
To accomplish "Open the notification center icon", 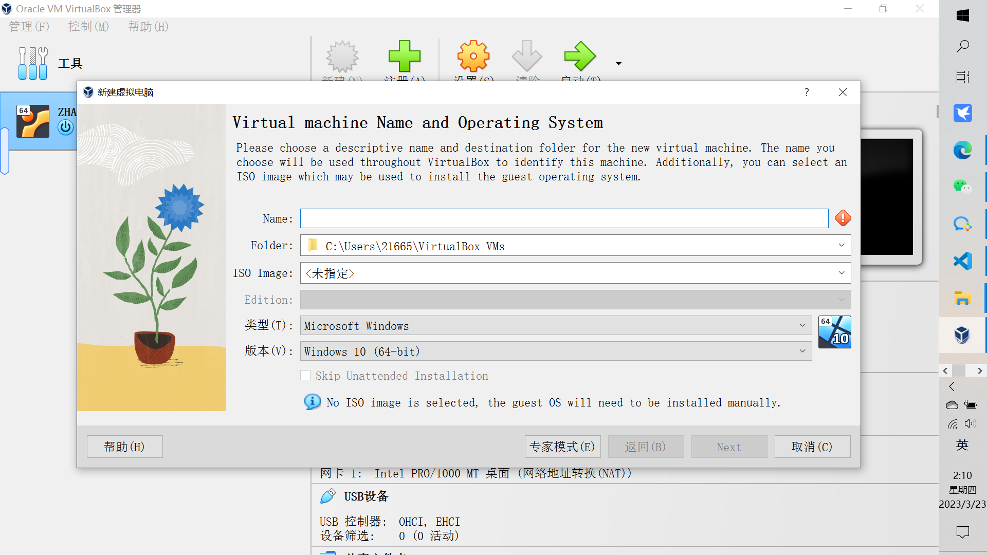I will pyautogui.click(x=962, y=532).
